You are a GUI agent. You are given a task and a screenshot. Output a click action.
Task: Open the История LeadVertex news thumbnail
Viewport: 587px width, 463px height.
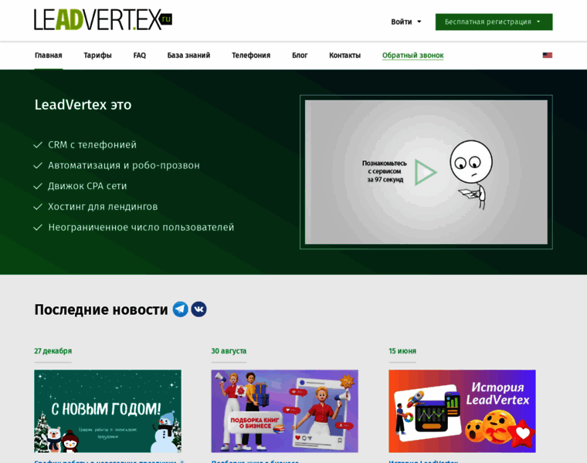[x=462, y=411]
